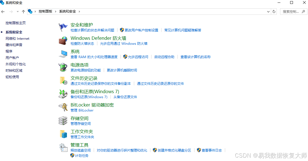Image resolution: width=308 pixels, height=161 pixels.
Task: Click the Security and Maintenance flag icon
Action: point(63,27)
